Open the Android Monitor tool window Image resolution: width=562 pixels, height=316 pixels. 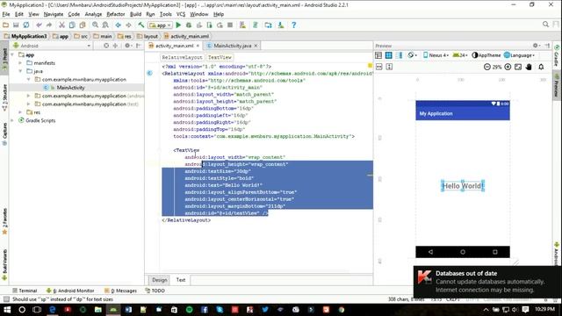(70, 291)
